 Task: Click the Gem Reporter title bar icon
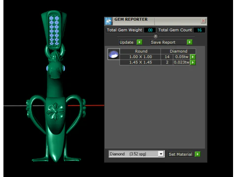click(108, 21)
